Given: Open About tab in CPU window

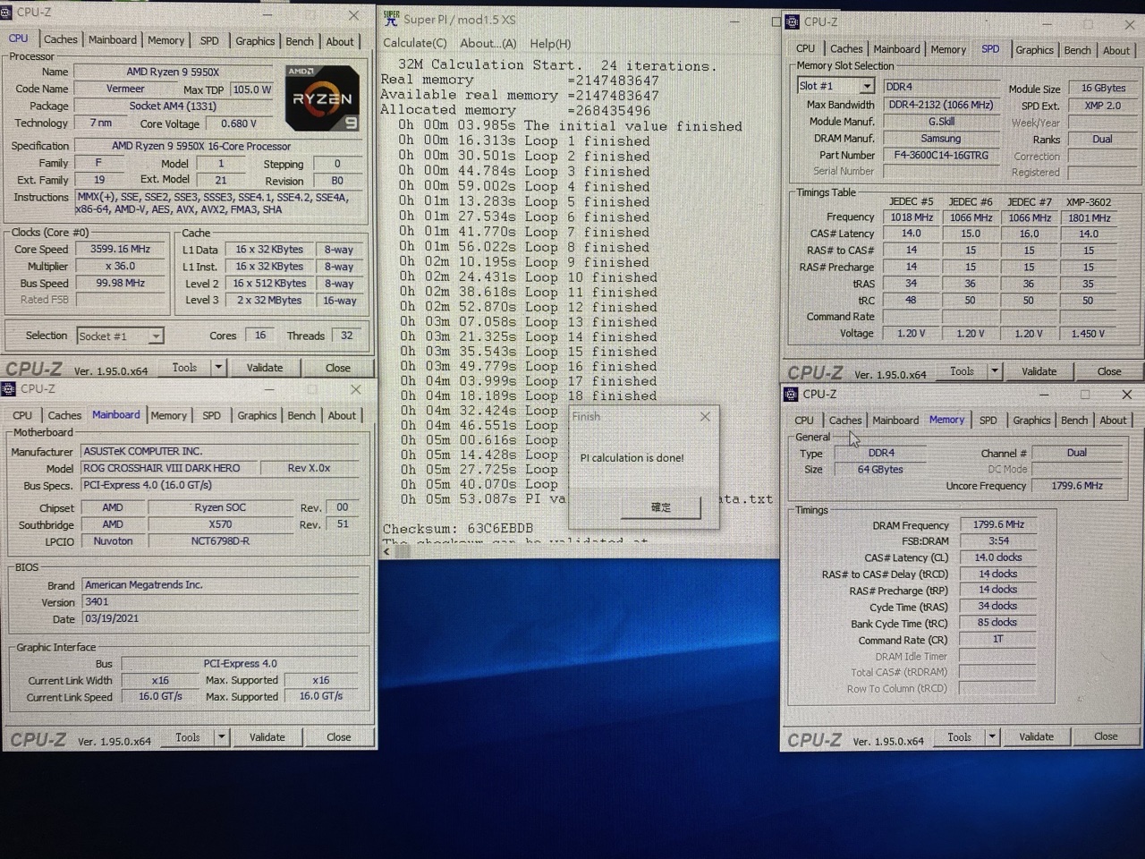Looking at the screenshot, I should (x=340, y=41).
